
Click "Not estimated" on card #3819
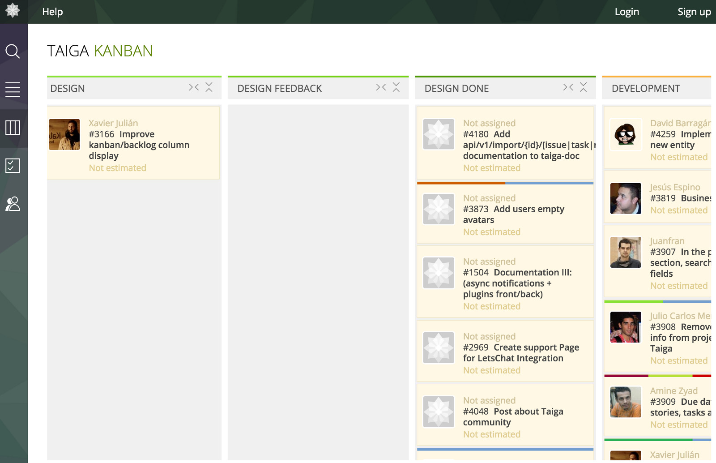click(x=679, y=210)
